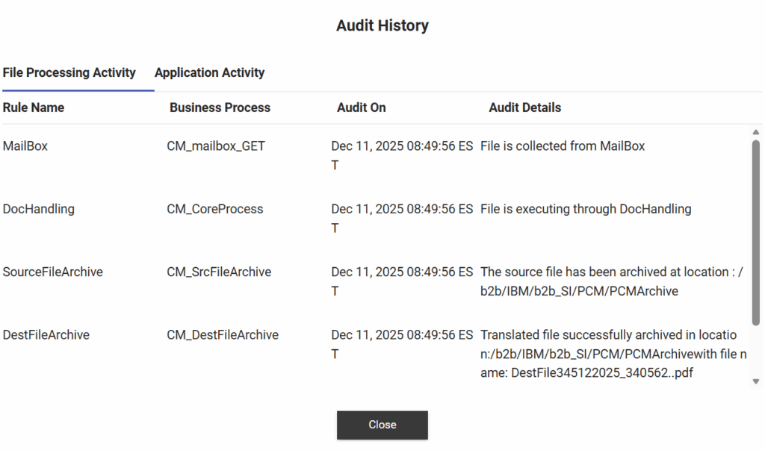Select the File Processing Activity tab

point(69,72)
